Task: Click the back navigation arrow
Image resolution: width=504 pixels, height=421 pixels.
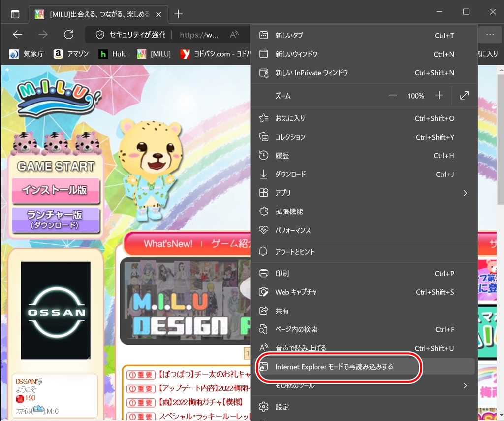Action: tap(18, 35)
